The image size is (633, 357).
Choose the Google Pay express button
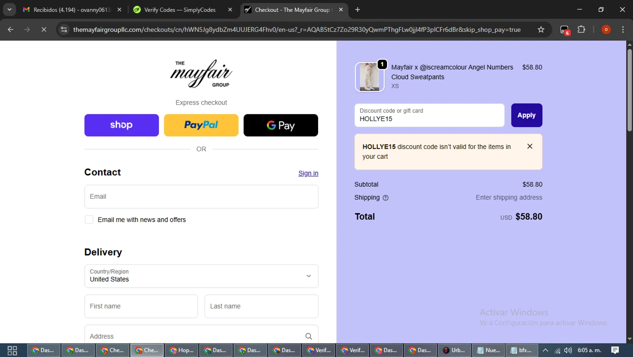tap(281, 125)
